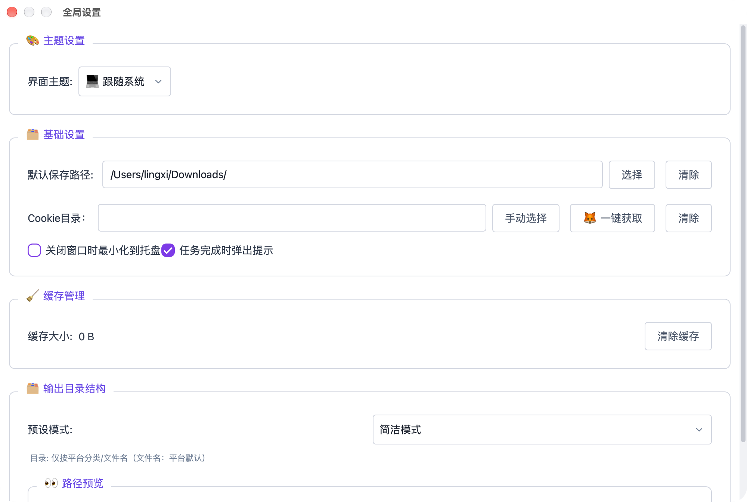
Task: Click the laptop icon in theme dropdown
Action: point(92,81)
